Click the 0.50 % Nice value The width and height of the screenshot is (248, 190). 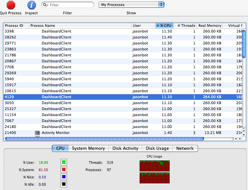pyautogui.click(x=42, y=177)
